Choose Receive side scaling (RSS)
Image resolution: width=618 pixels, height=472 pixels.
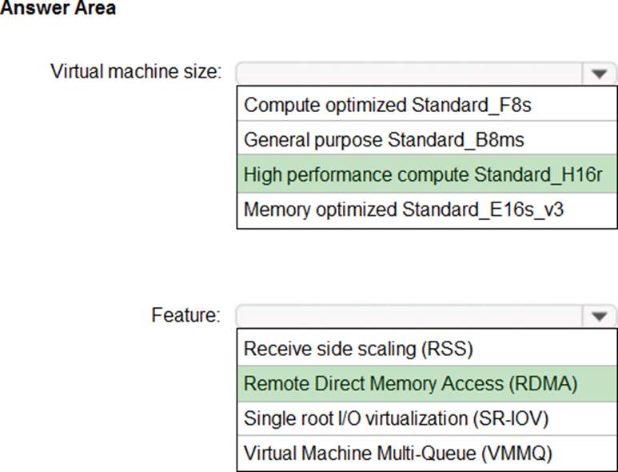427,348
